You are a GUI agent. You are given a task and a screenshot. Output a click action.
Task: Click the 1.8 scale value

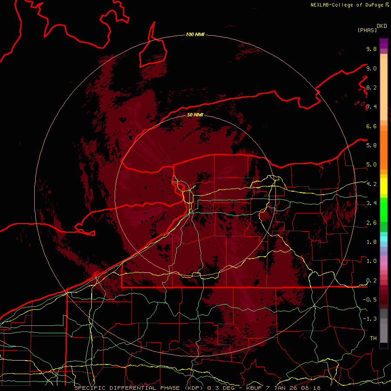[x=371, y=242]
